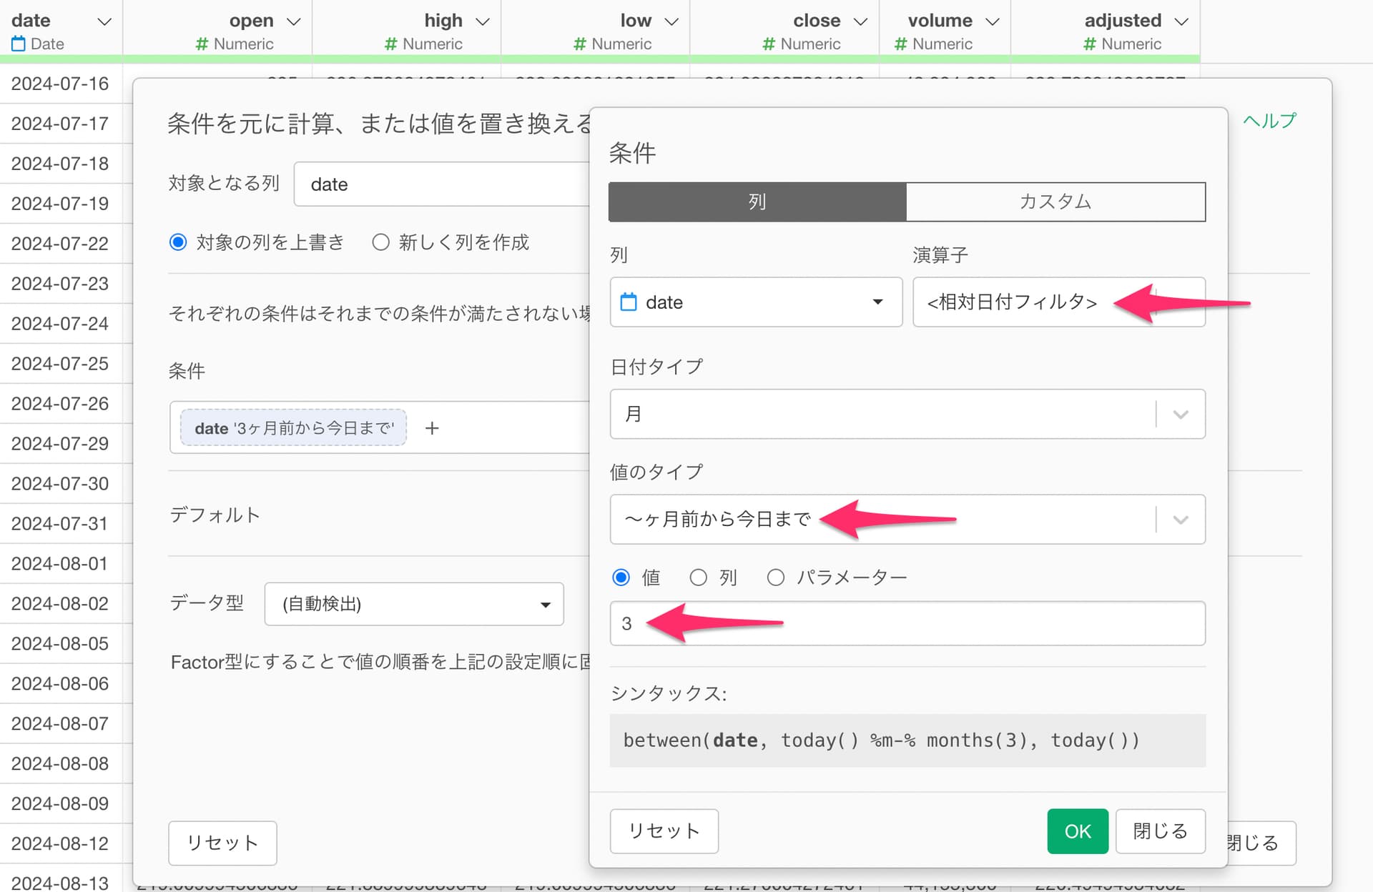Click the value input field containing 3
The width and height of the screenshot is (1373, 892).
907,623
